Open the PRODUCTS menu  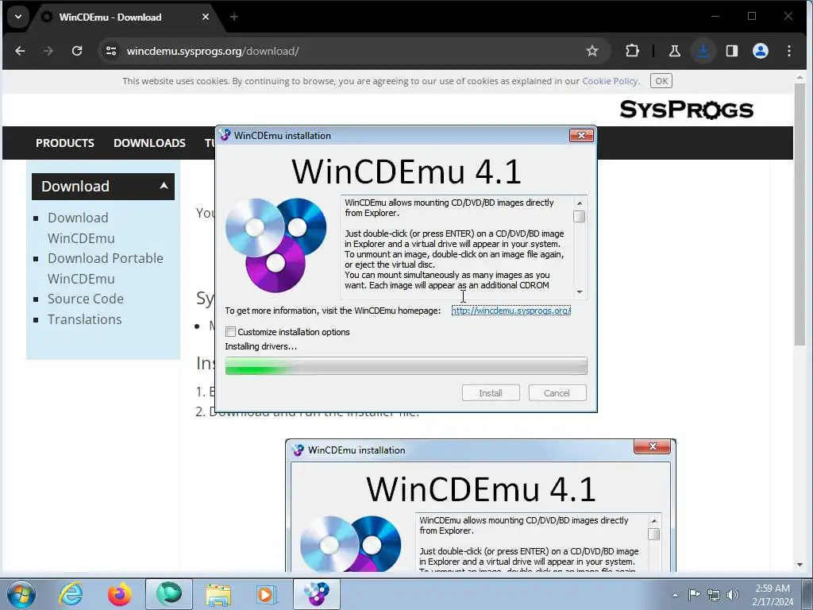[65, 143]
